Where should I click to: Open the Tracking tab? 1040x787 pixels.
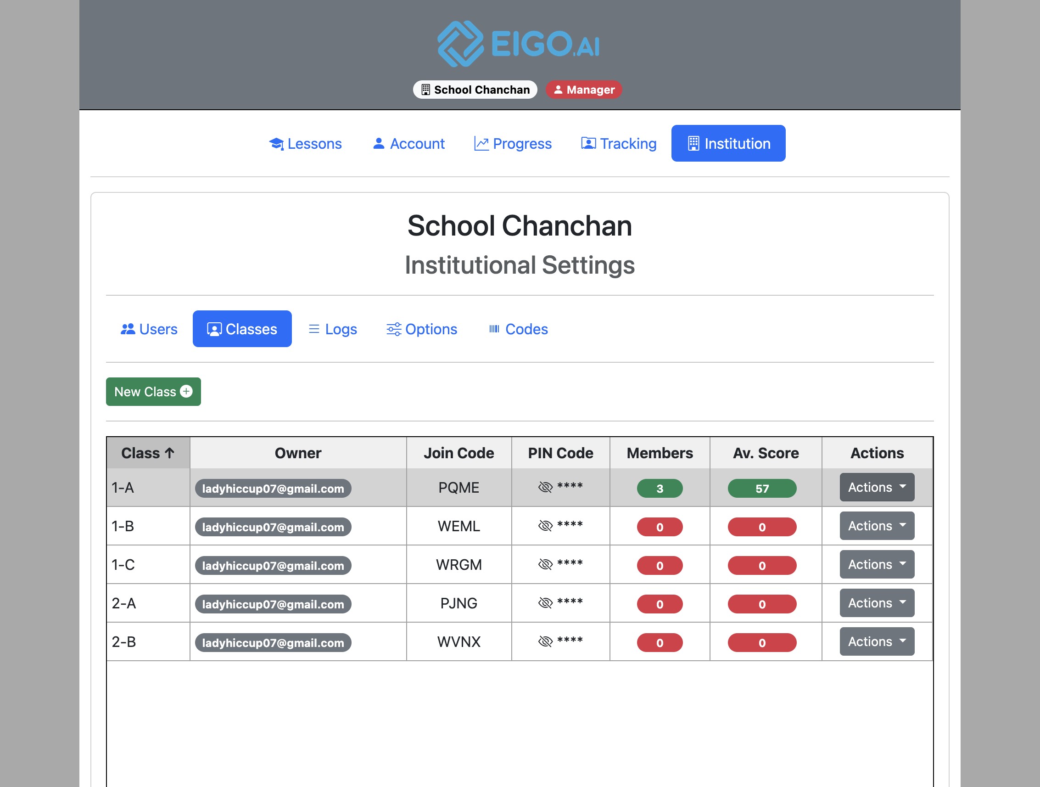point(619,143)
